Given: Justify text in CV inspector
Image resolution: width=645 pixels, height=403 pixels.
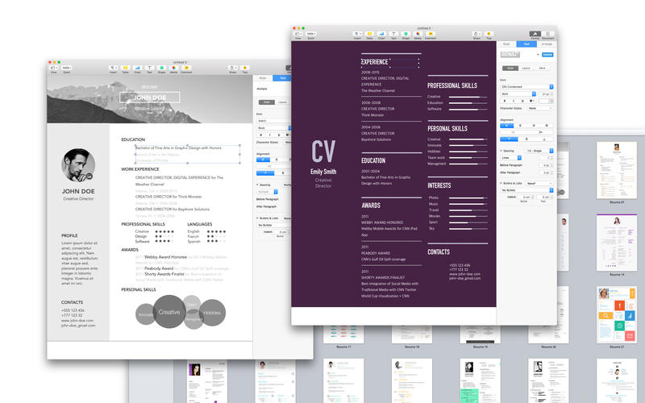Looking at the screenshot, I should click(x=547, y=126).
